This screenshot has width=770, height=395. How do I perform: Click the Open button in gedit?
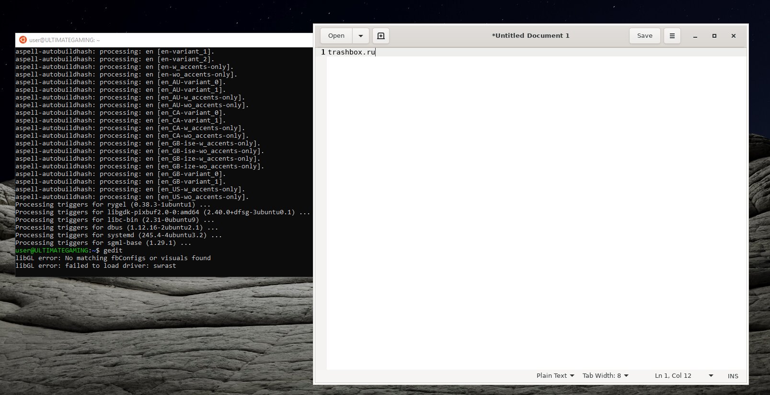coord(336,36)
